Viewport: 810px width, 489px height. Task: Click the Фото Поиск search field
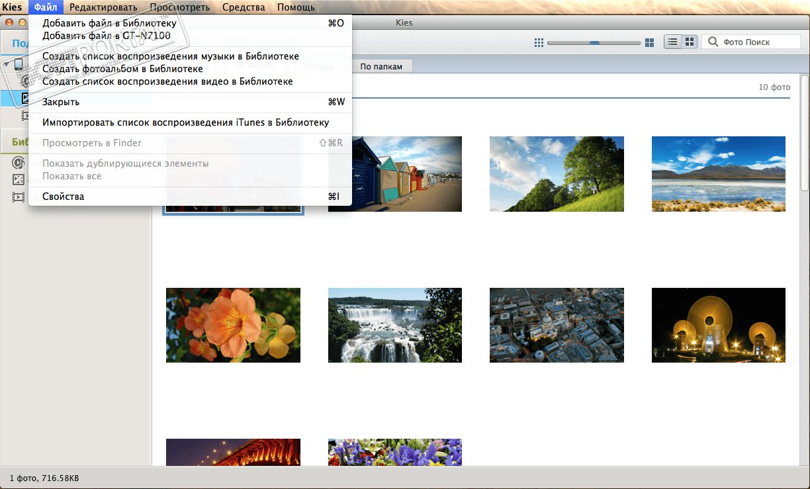(x=750, y=42)
